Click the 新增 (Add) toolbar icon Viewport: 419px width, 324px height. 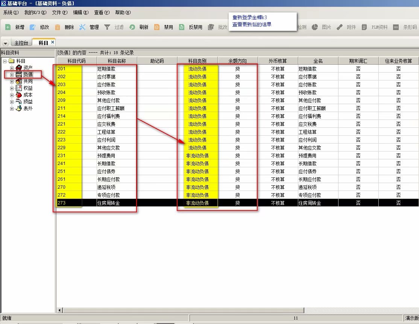(8, 27)
